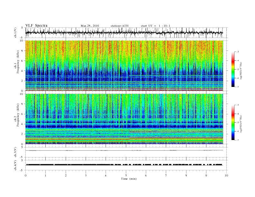Click the ch.4 black pulse trace
This screenshot has width=255, height=197.
(x=124, y=165)
